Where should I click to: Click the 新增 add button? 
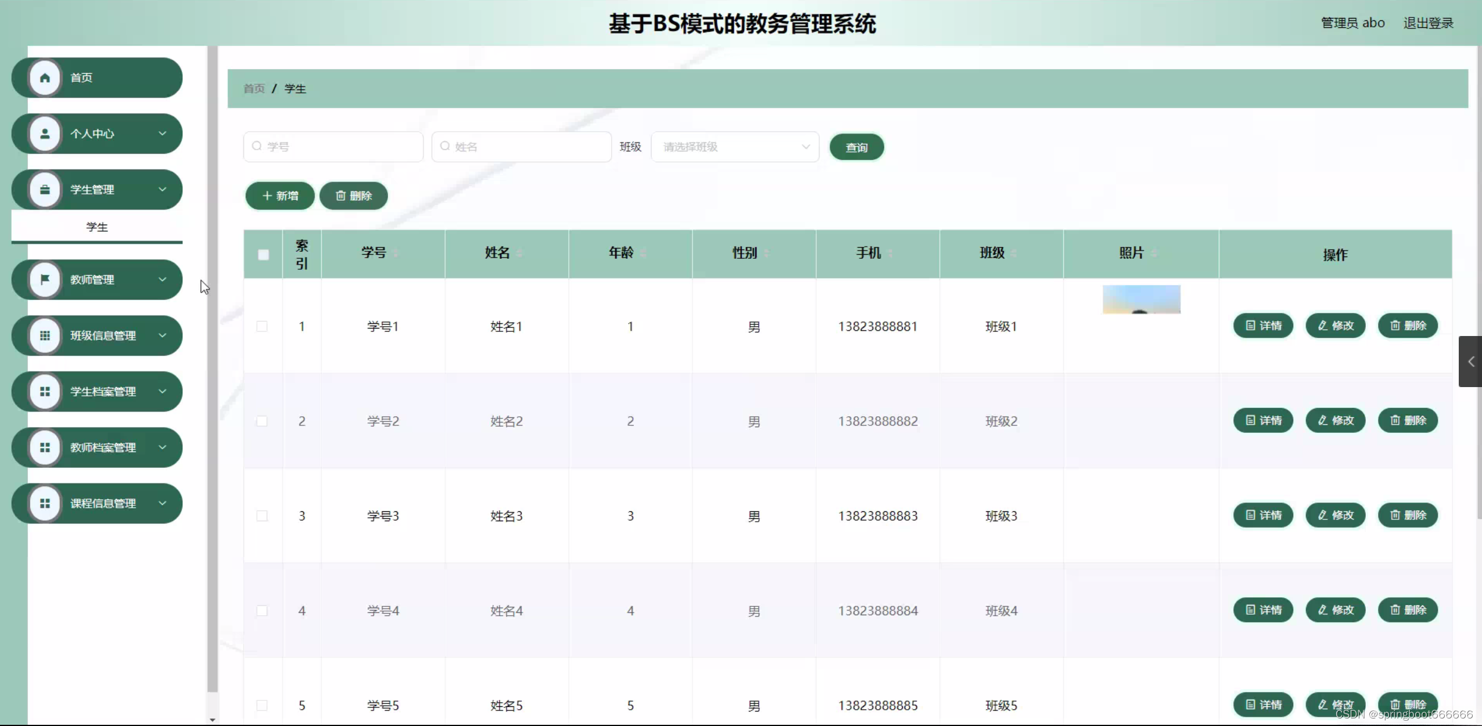[280, 196]
